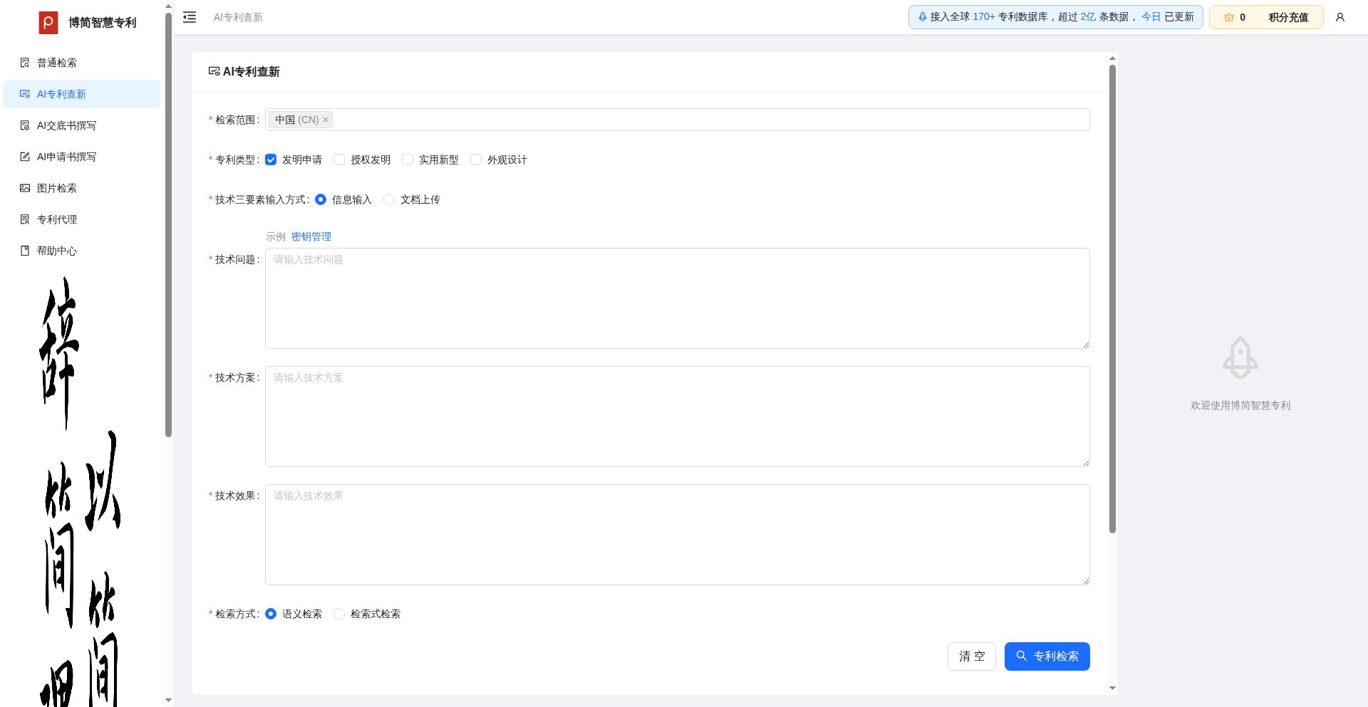Click the sidebar collapse icon in header
This screenshot has height=707, width=1368.
(190, 17)
